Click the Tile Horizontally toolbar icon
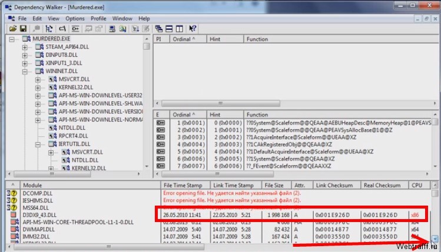Screen dimensions: 441x252 [x=169, y=29]
